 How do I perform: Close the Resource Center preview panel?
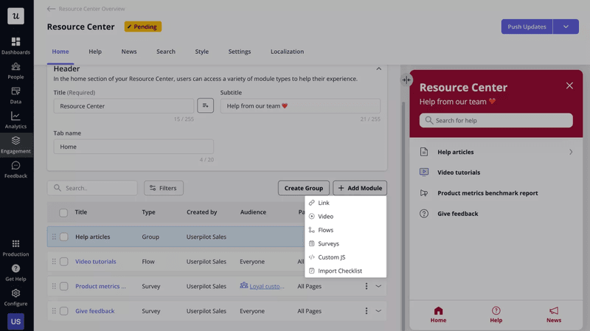tap(569, 86)
